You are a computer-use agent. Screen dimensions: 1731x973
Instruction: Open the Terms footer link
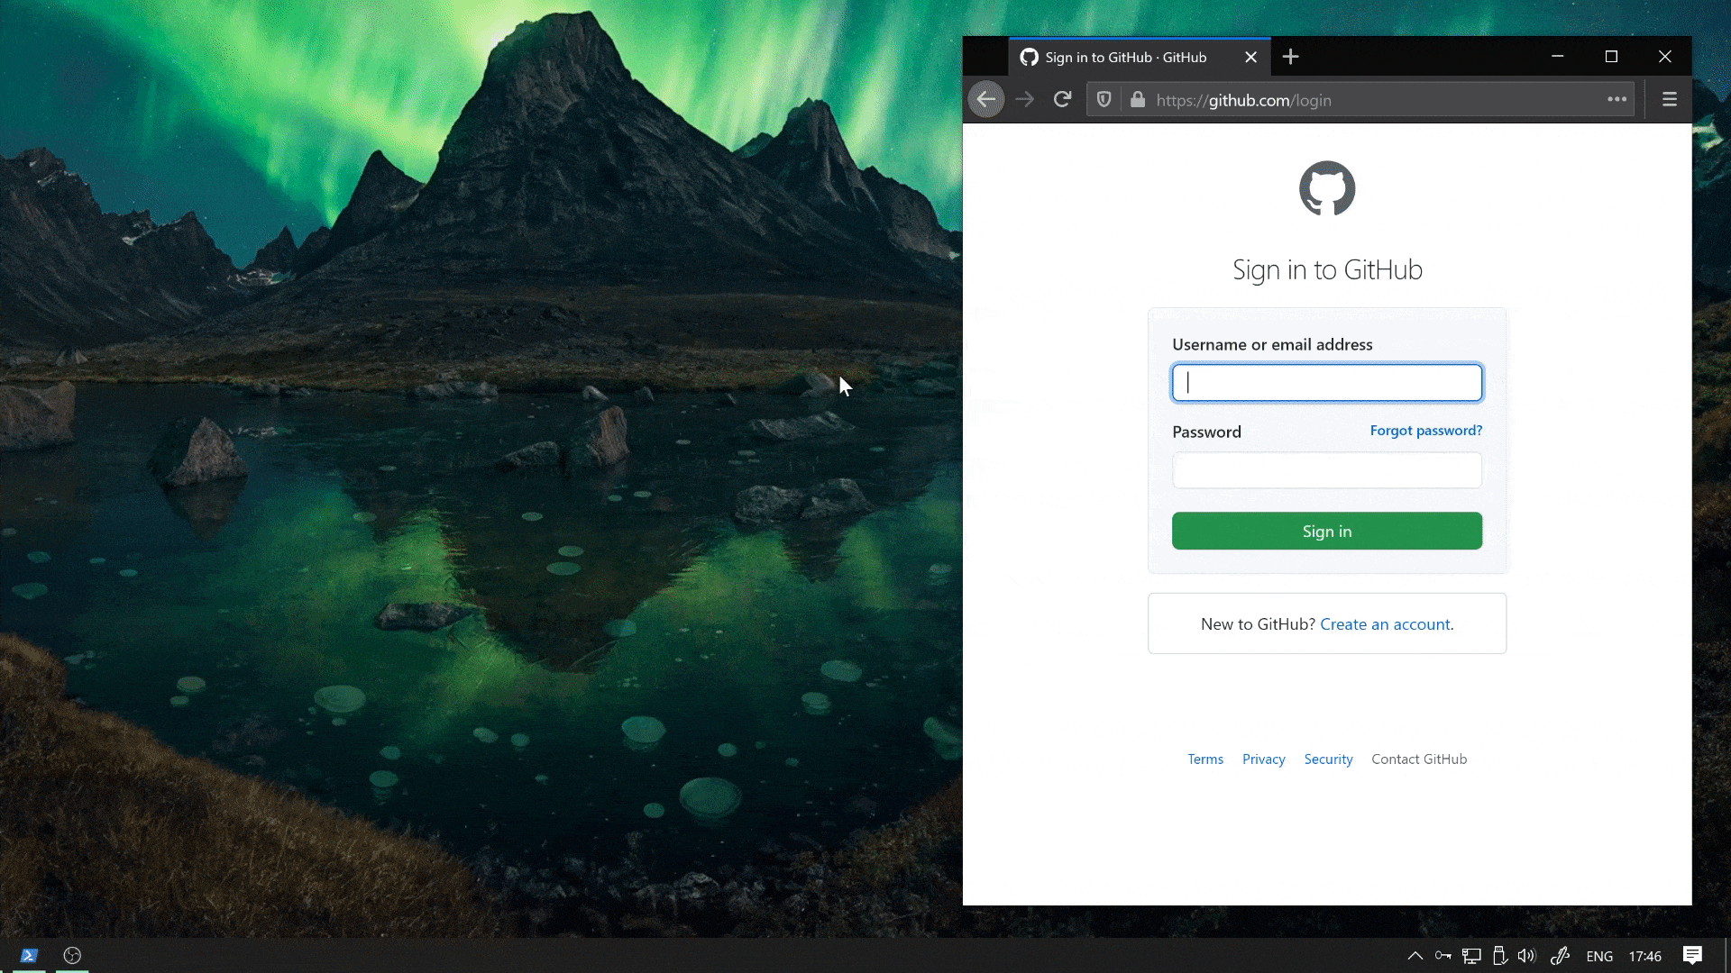pyautogui.click(x=1204, y=759)
